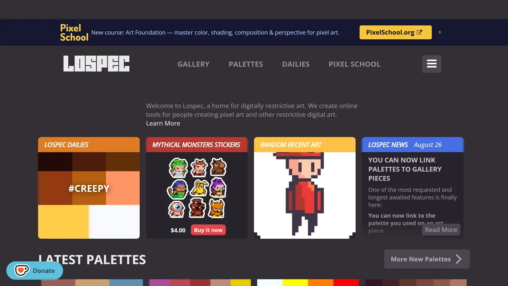Open the Lospec Dailies card header

(89, 145)
